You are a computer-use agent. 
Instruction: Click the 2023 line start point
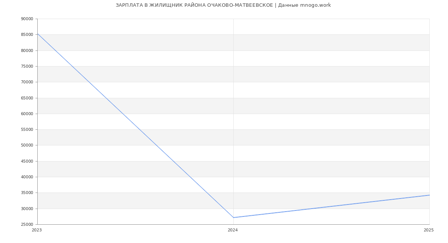(x=38, y=34)
